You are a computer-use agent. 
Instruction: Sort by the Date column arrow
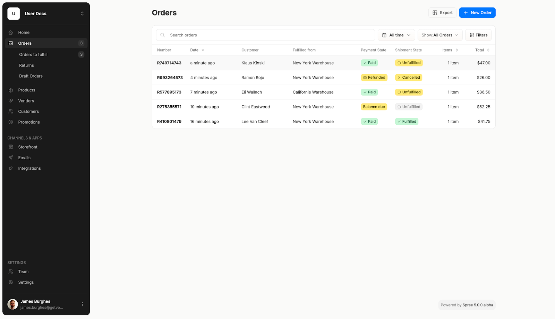[x=203, y=50]
